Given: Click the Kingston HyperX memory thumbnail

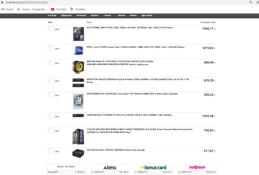Looking at the screenshot, I should (x=78, y=83).
